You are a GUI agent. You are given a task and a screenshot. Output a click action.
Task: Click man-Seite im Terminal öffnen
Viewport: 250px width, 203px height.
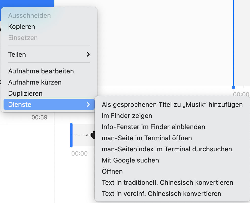147,138
